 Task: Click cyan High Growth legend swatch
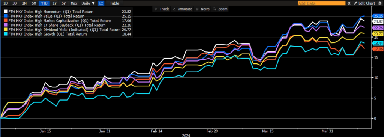[x=6, y=34]
